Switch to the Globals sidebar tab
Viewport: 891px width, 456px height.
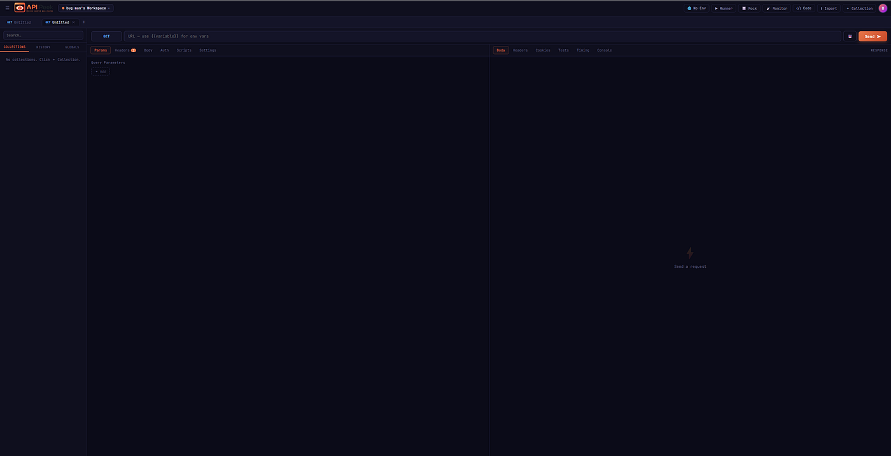click(x=72, y=47)
